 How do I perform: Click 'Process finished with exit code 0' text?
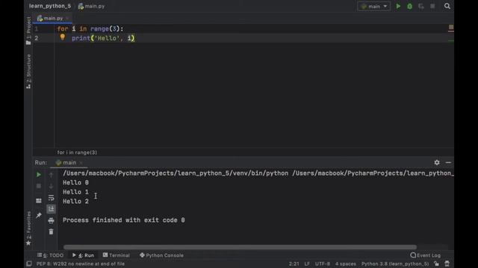pyautogui.click(x=124, y=220)
